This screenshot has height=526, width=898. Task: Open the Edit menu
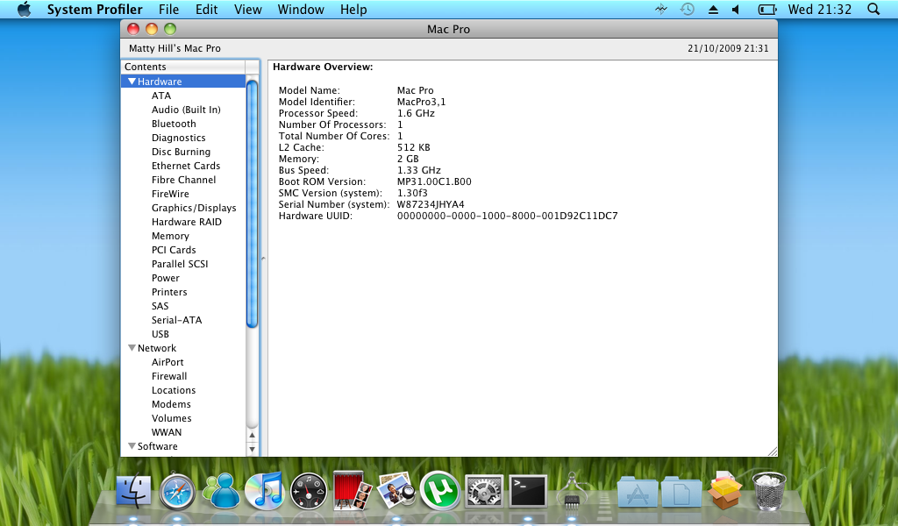(206, 9)
